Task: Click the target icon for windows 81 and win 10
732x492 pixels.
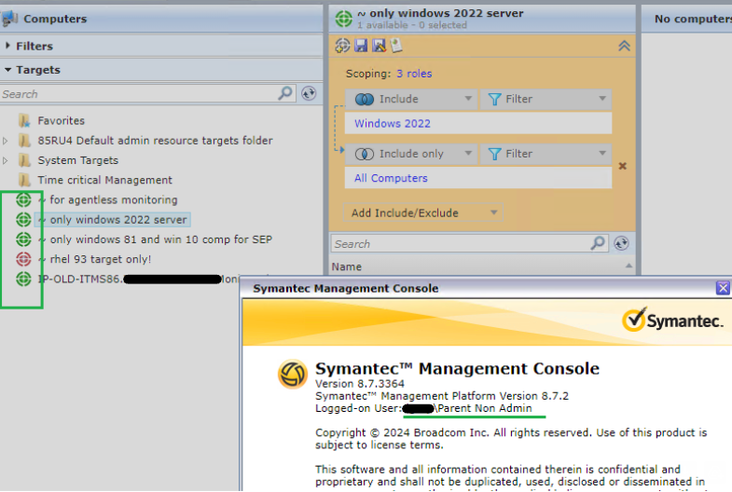Action: [x=23, y=239]
